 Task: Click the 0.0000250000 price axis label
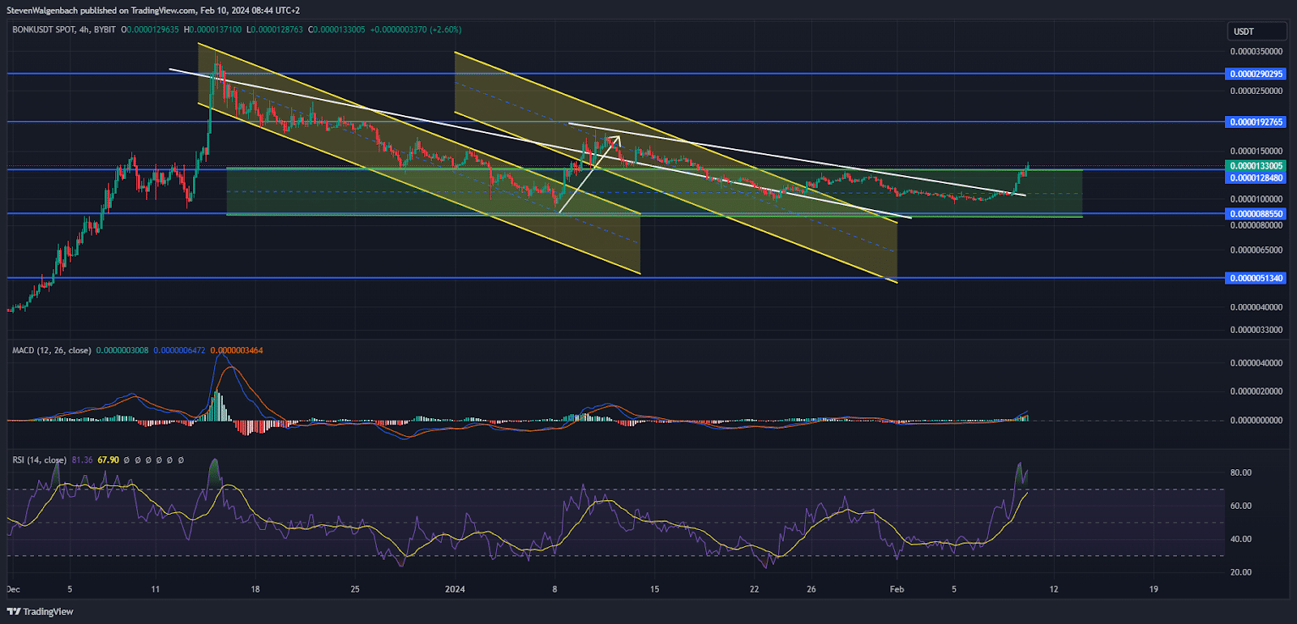1256,91
